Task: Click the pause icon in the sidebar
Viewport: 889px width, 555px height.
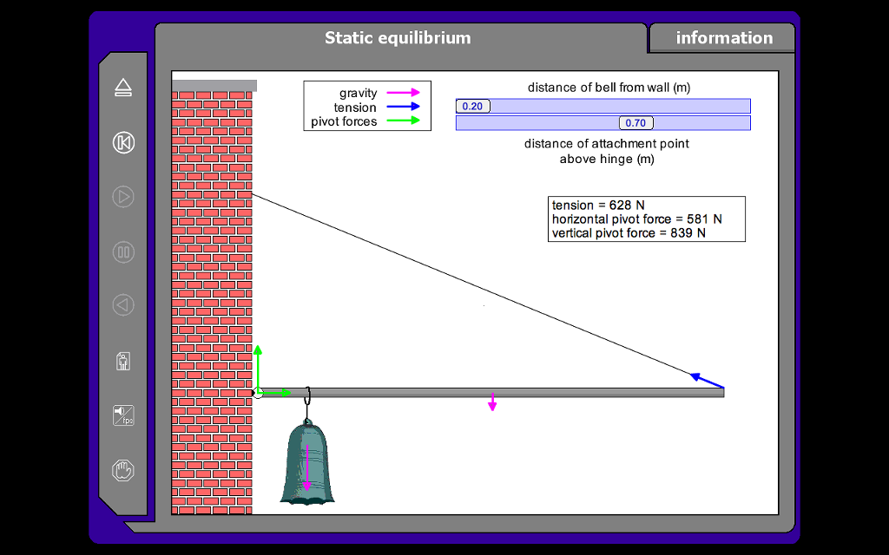Action: point(122,251)
